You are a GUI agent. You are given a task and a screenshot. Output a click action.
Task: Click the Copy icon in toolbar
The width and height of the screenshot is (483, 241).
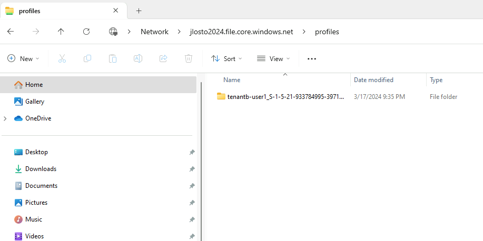pos(87,58)
